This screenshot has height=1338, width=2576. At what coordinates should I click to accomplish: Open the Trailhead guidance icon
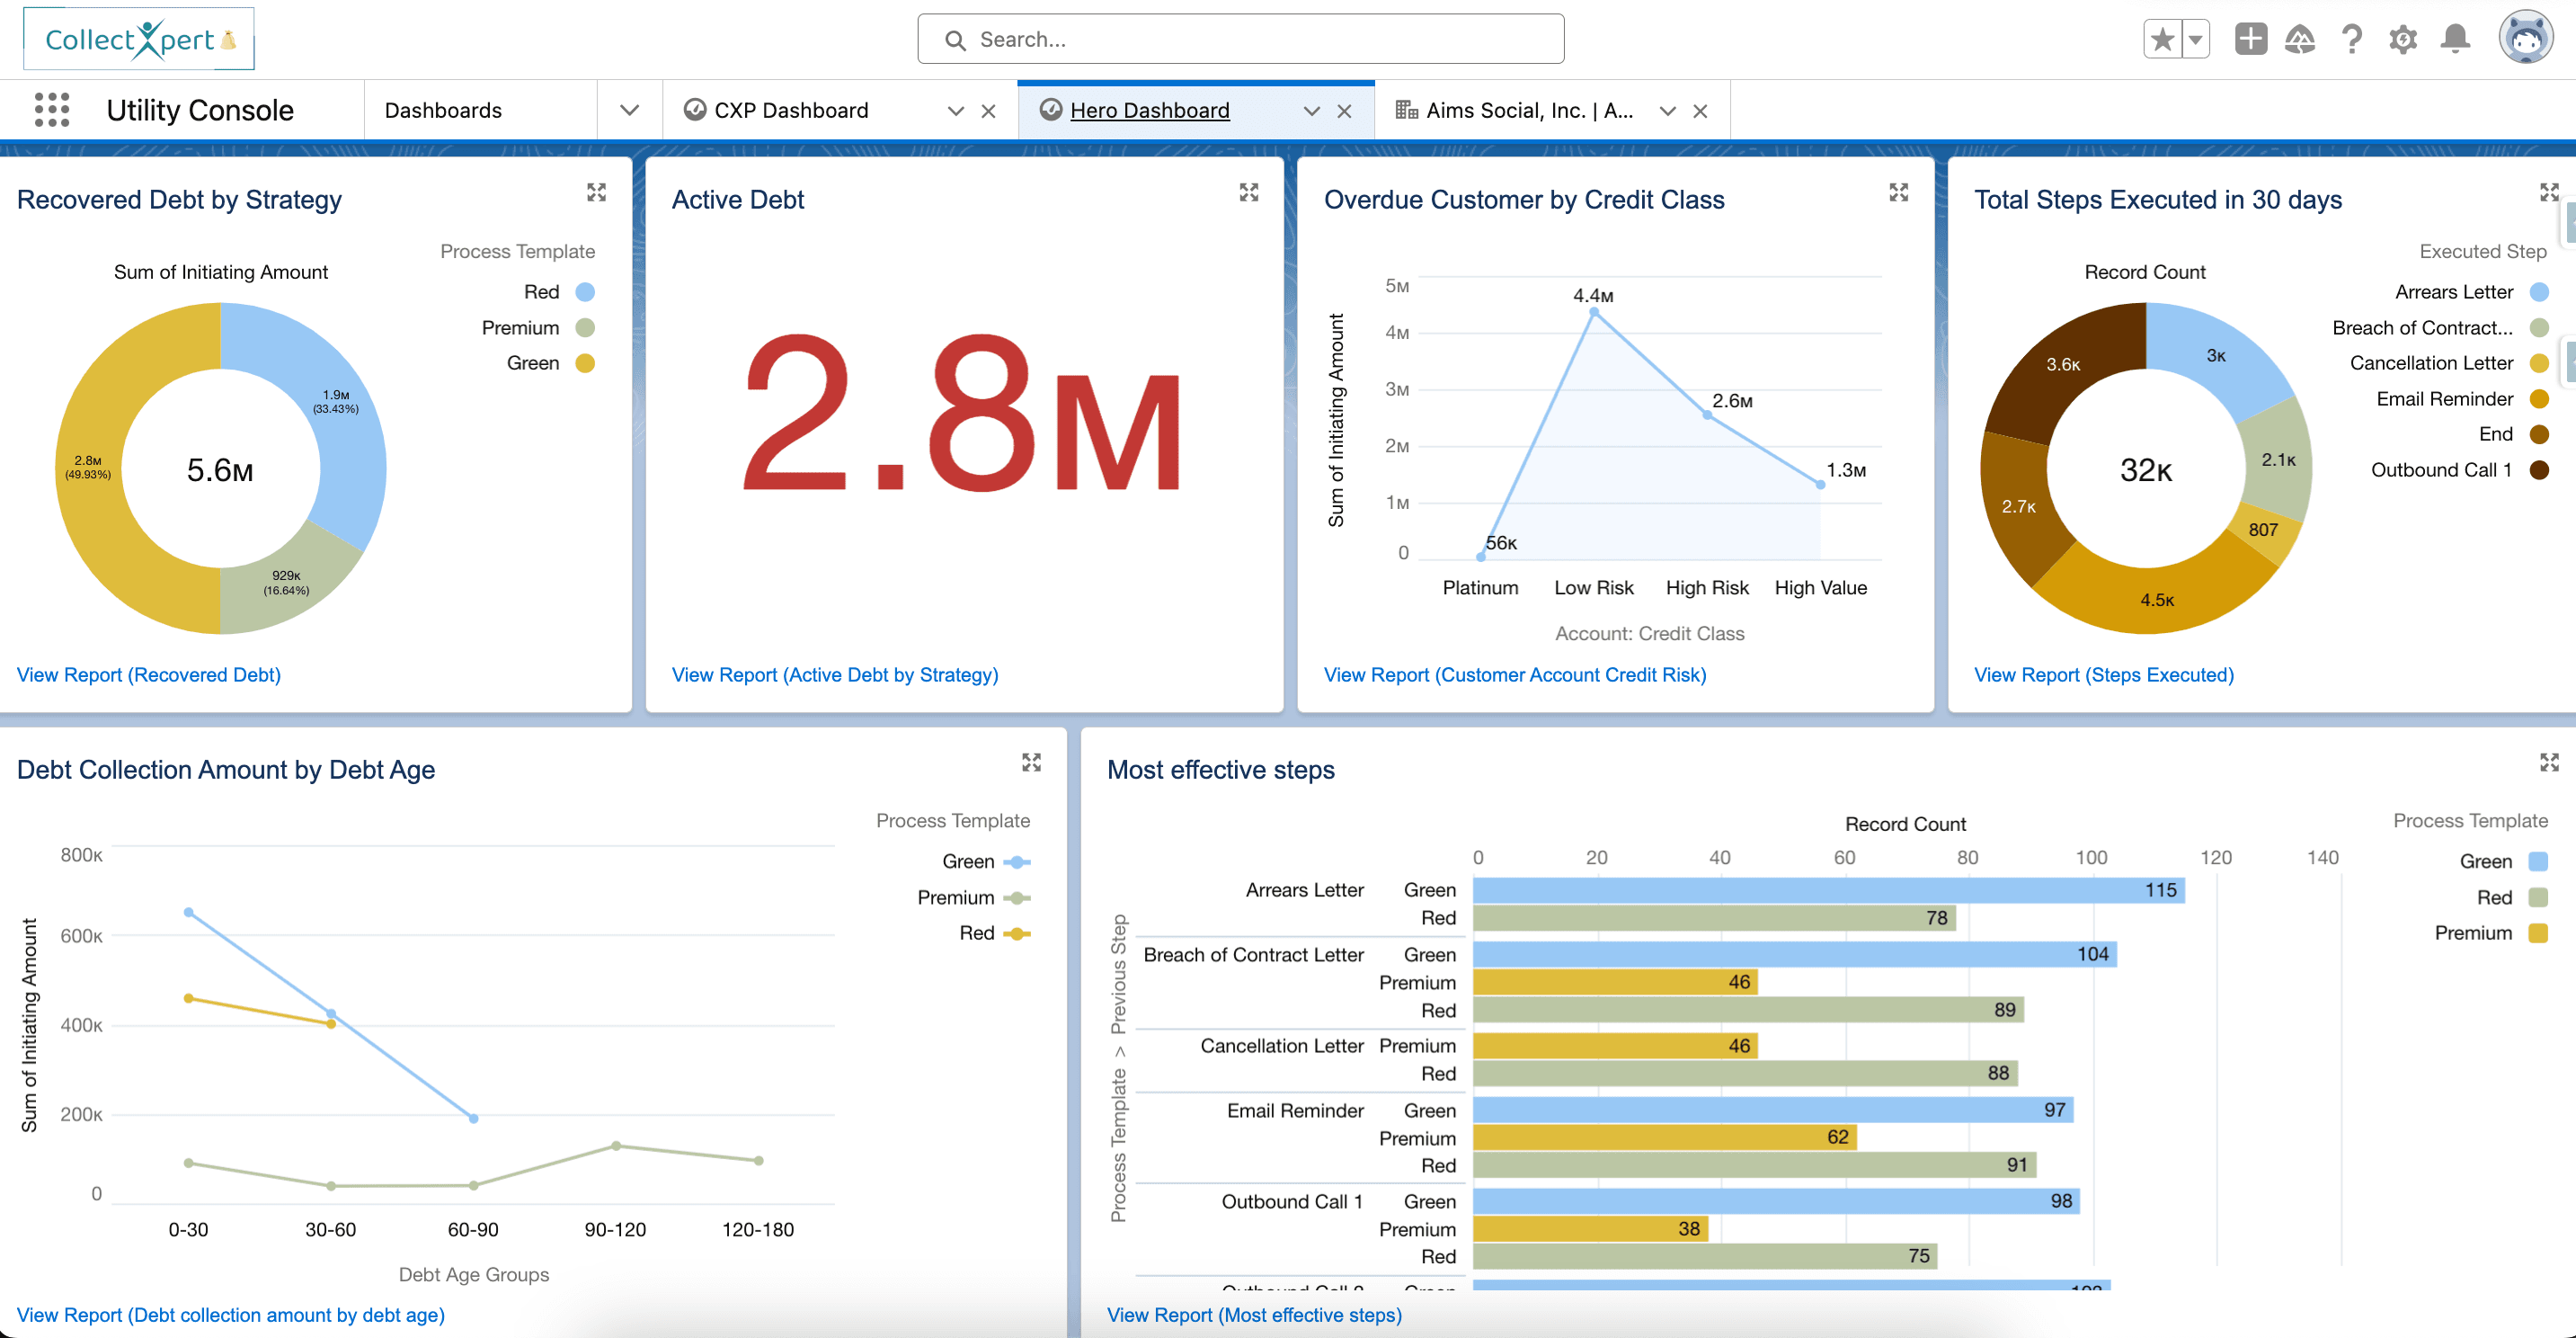point(2300,39)
